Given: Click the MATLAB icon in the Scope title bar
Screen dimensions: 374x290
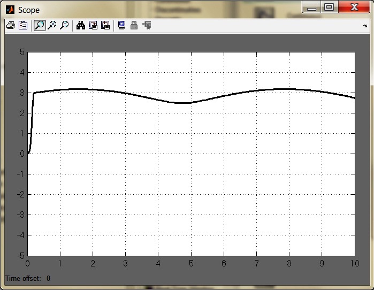Looking at the screenshot, I should pos(10,10).
